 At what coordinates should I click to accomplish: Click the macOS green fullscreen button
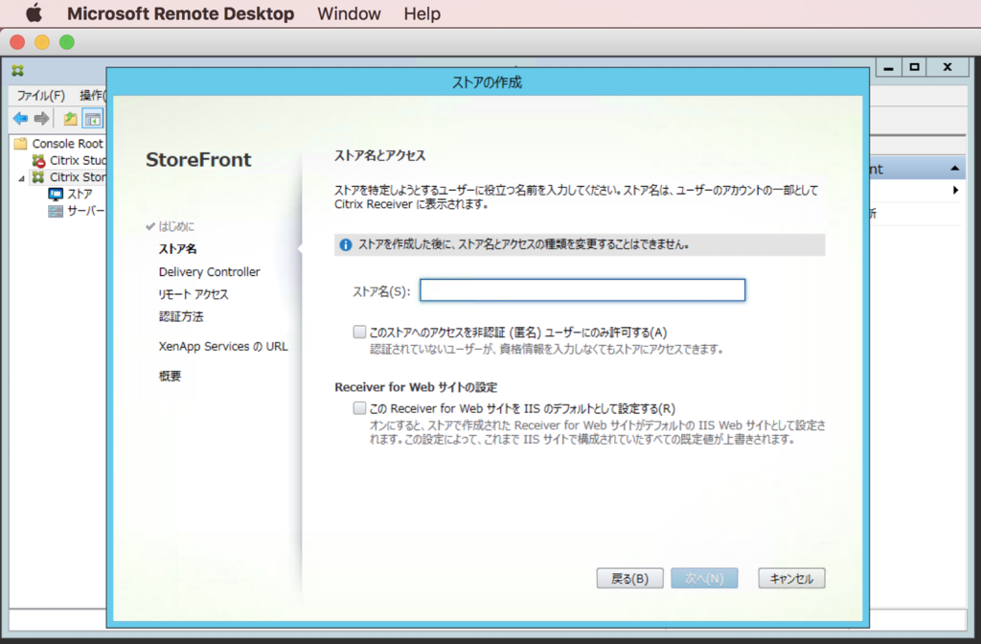click(67, 42)
